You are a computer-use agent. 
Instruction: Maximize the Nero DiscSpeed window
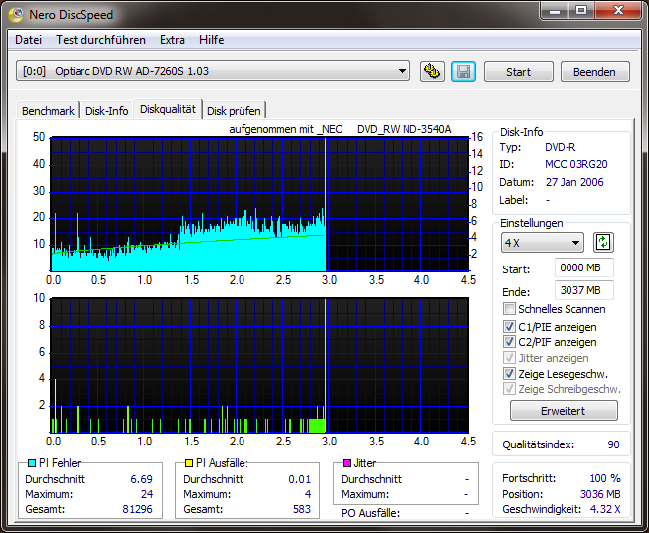(x=581, y=10)
